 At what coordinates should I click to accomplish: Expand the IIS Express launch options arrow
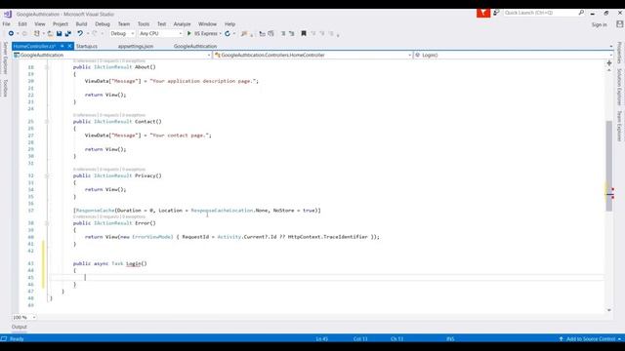(220, 34)
